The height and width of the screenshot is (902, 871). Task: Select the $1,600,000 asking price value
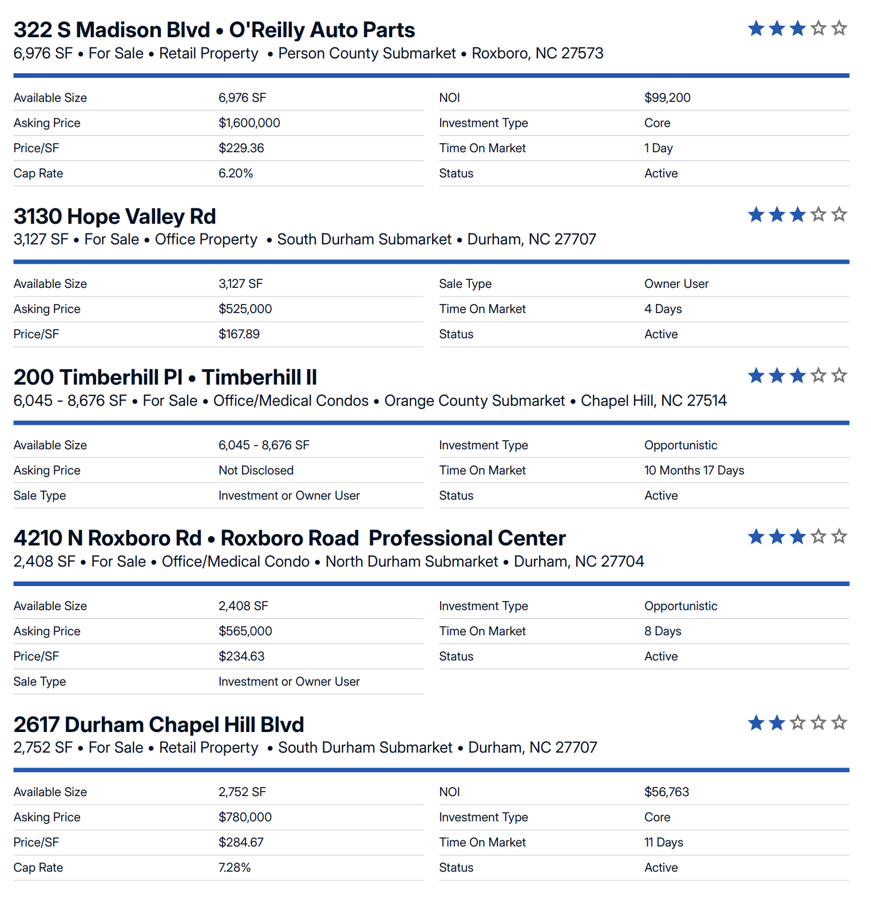[249, 123]
